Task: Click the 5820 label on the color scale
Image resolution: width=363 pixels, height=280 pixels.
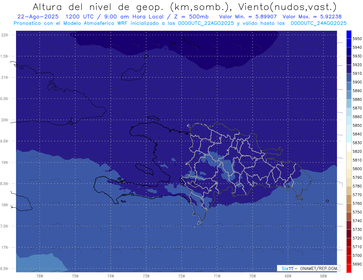Action: click(x=357, y=151)
